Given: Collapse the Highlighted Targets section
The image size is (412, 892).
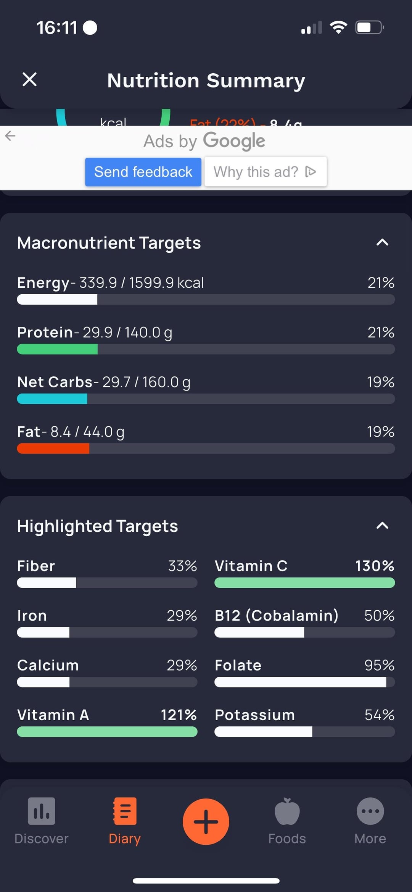Looking at the screenshot, I should [382, 526].
